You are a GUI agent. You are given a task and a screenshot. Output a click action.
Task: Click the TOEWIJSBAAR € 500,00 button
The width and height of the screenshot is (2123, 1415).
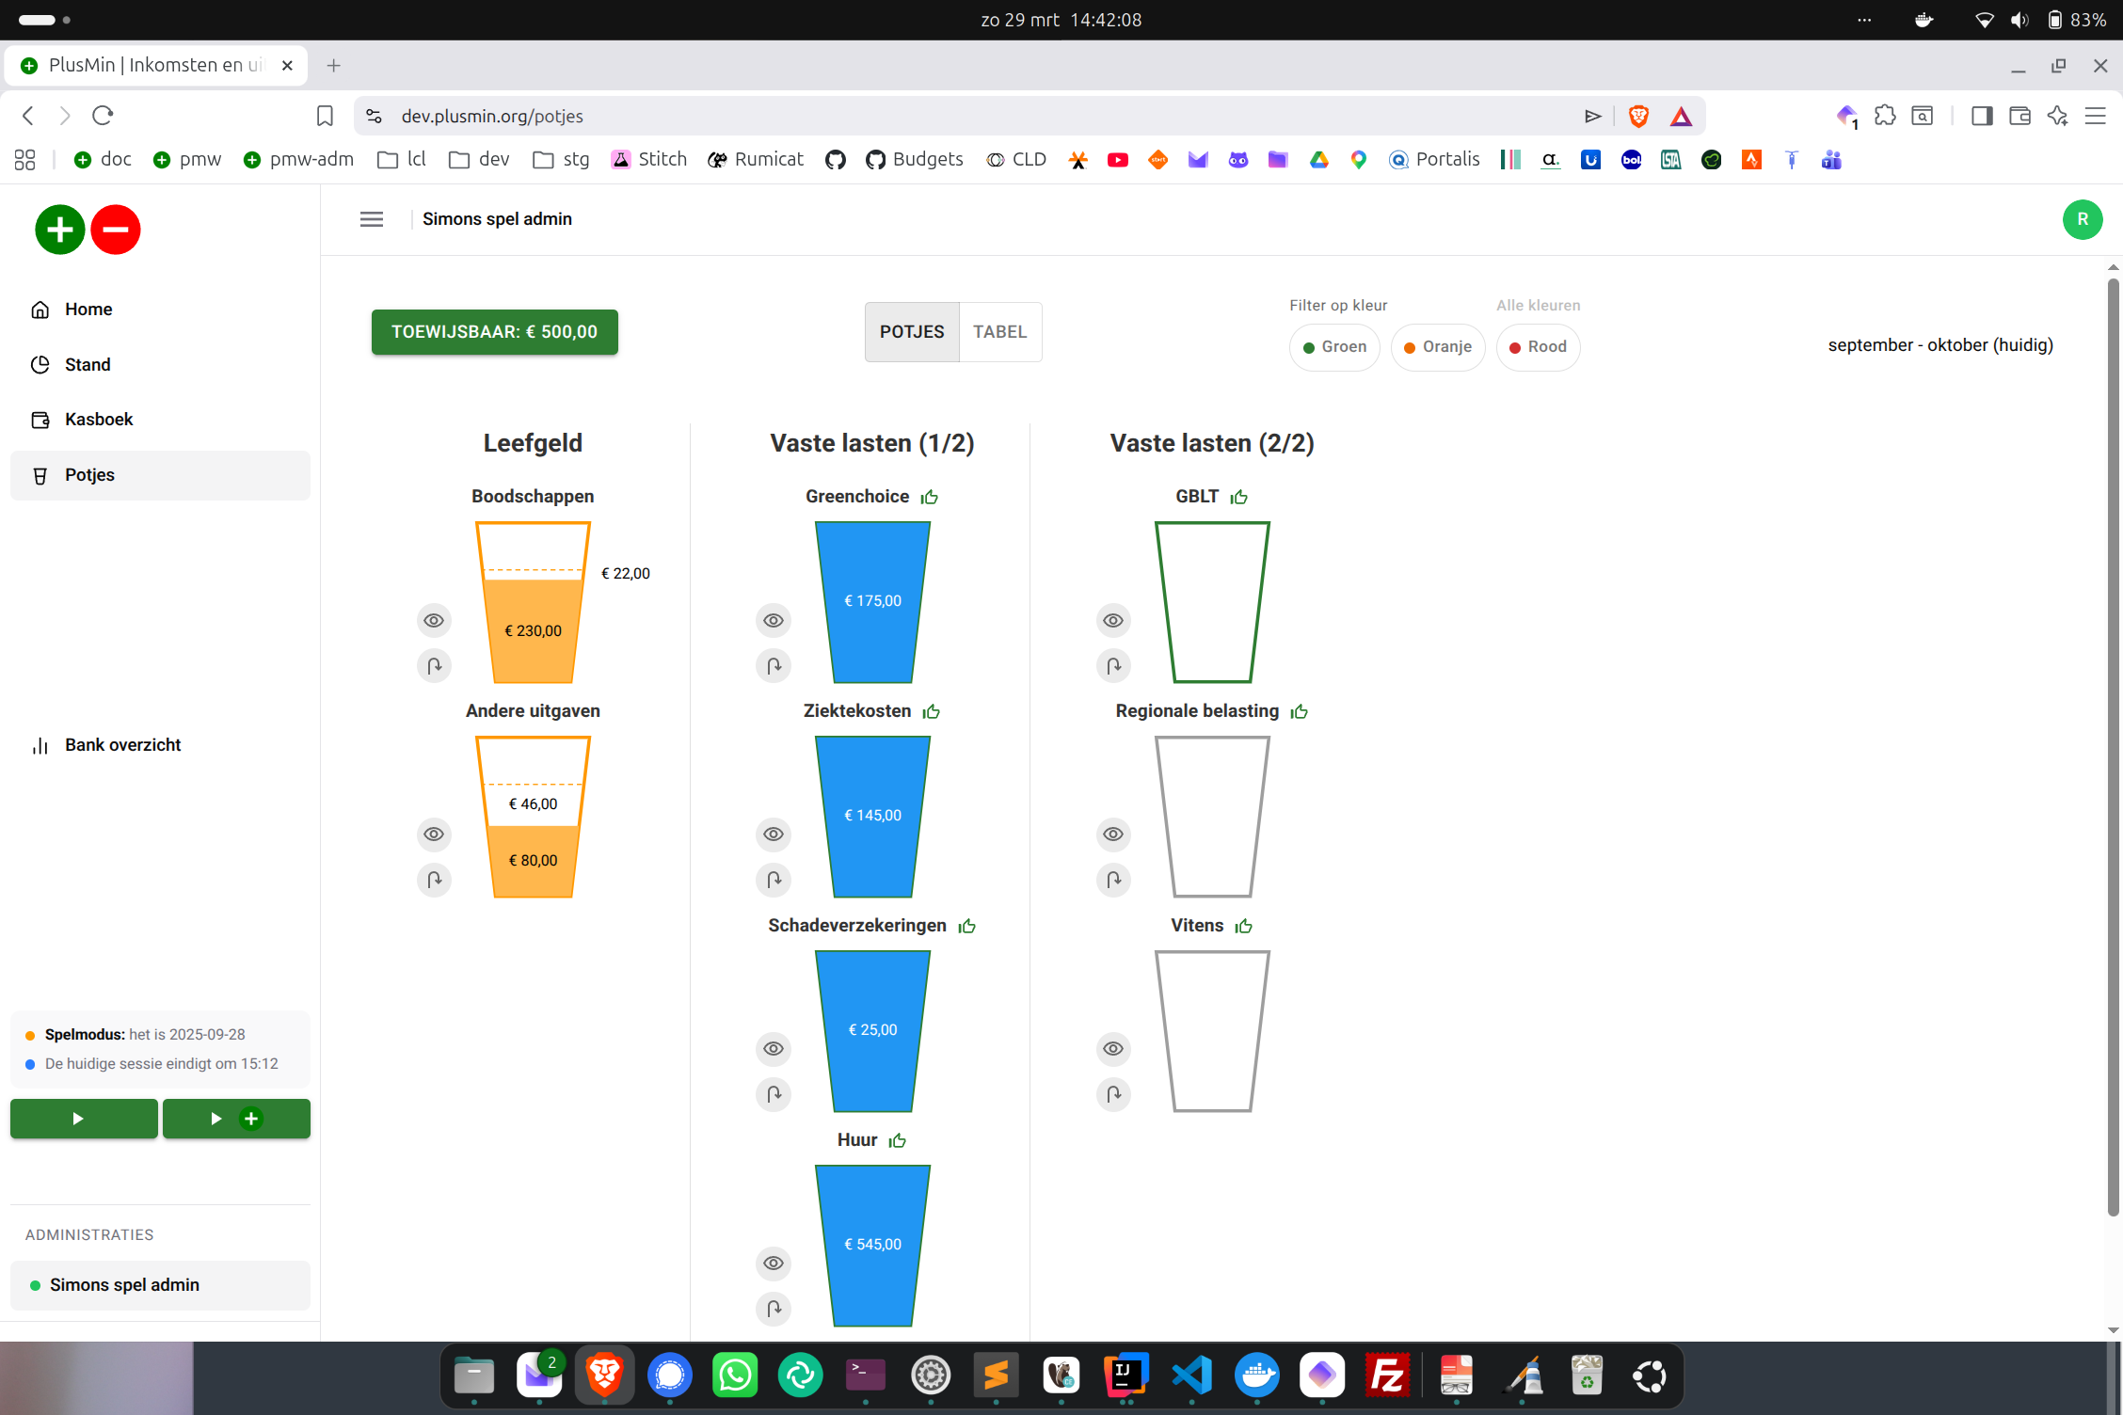(494, 332)
